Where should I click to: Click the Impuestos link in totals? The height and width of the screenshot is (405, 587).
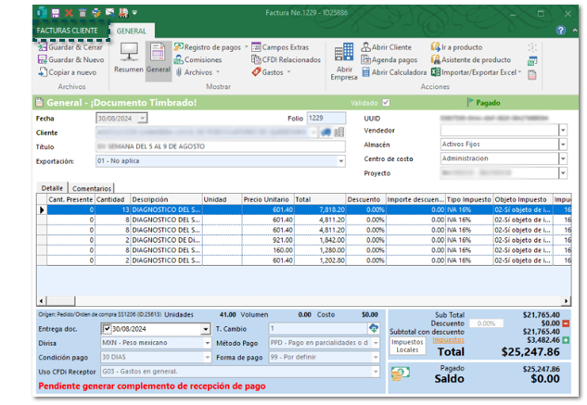click(x=447, y=340)
